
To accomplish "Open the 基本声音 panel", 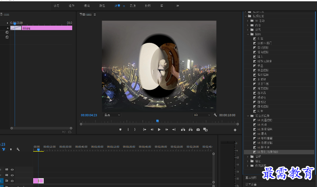I will [251, 184].
